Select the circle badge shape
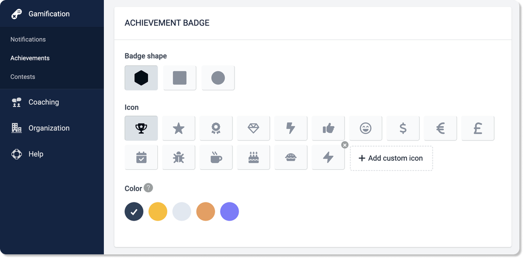523x258 pixels. [x=218, y=78]
